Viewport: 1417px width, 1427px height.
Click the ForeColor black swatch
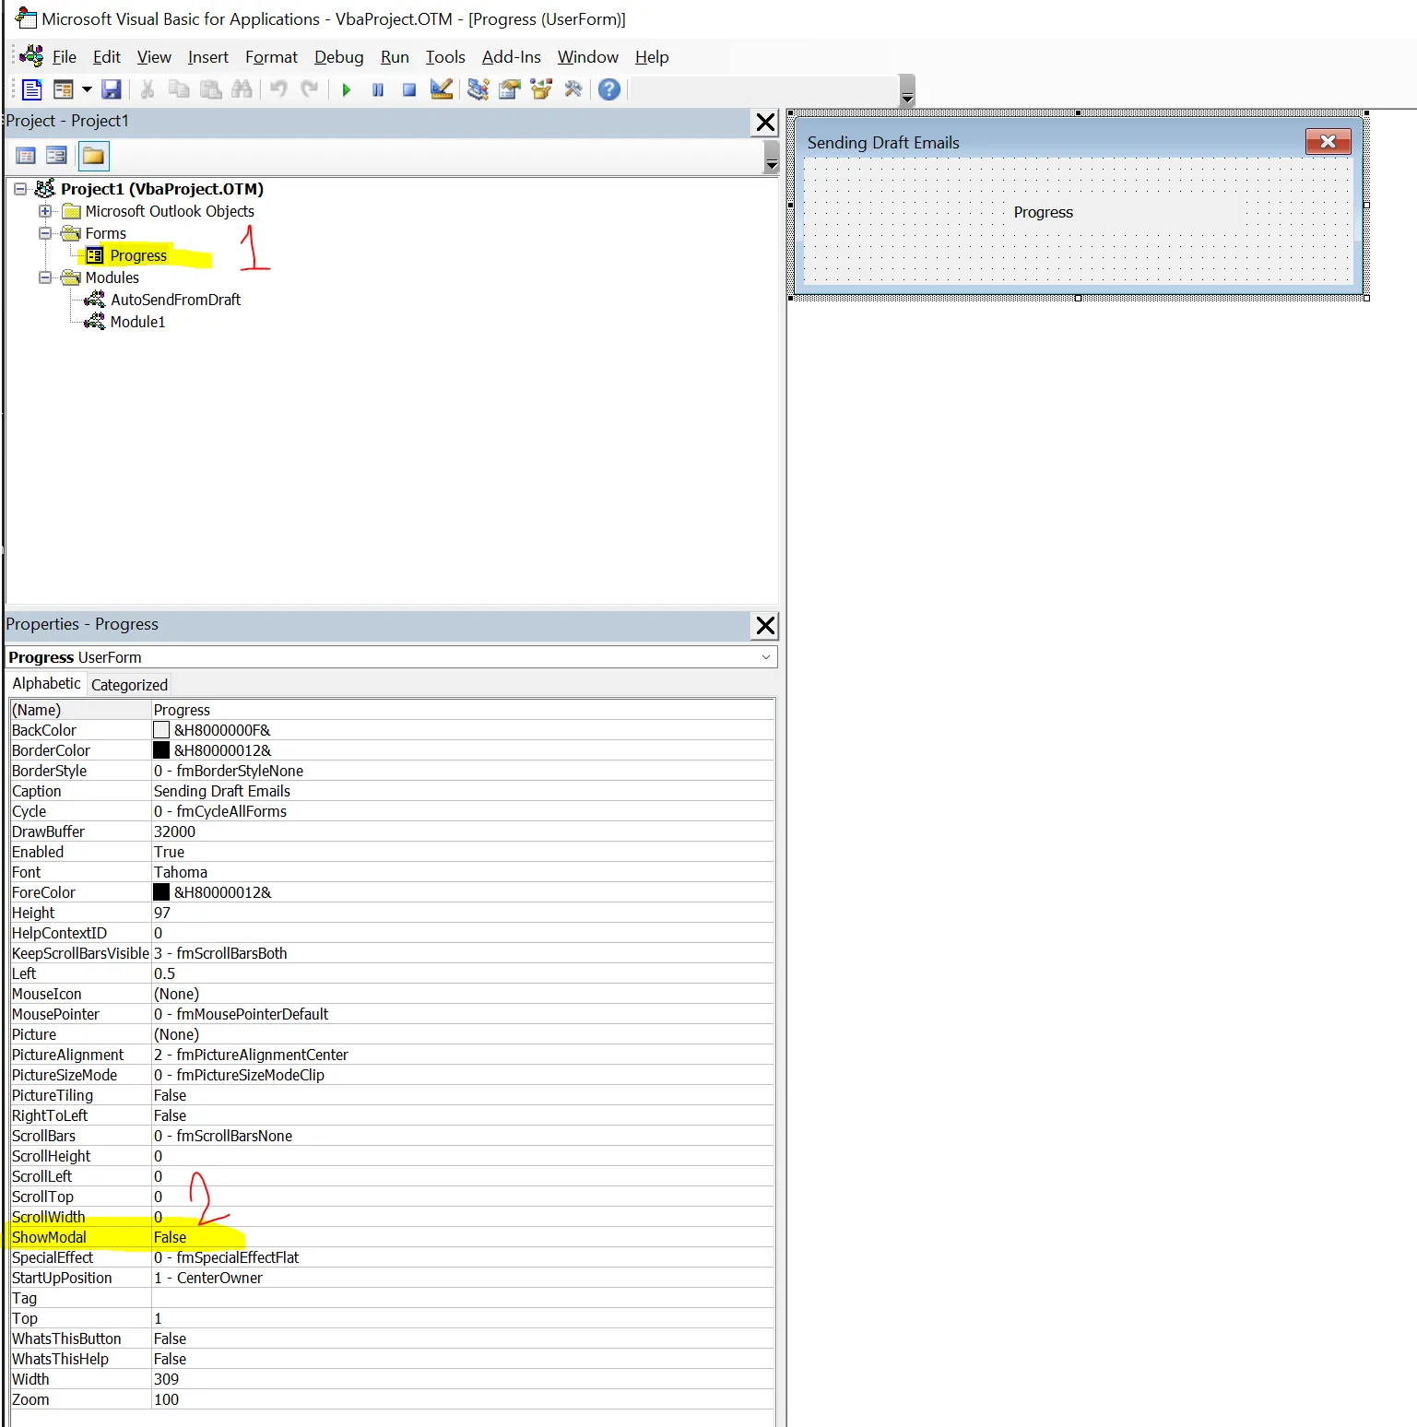click(x=161, y=892)
